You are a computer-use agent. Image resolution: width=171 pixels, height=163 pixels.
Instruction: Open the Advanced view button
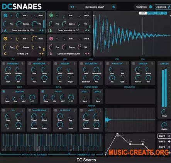point(163,7)
